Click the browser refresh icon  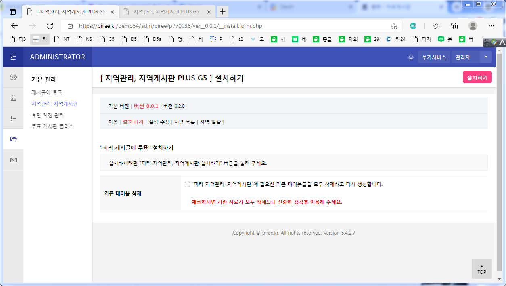click(x=50, y=26)
